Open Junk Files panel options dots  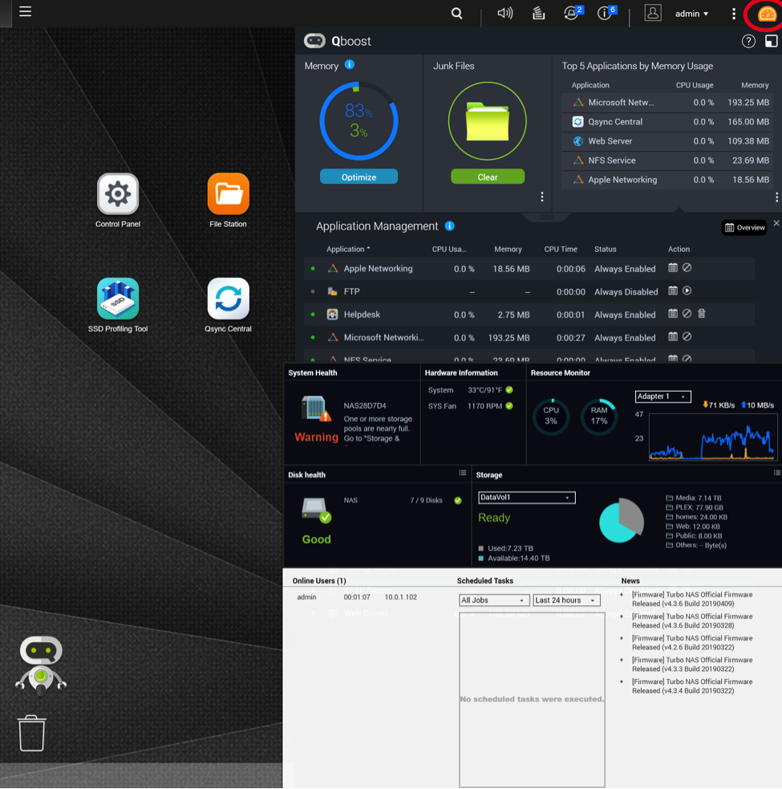[541, 197]
